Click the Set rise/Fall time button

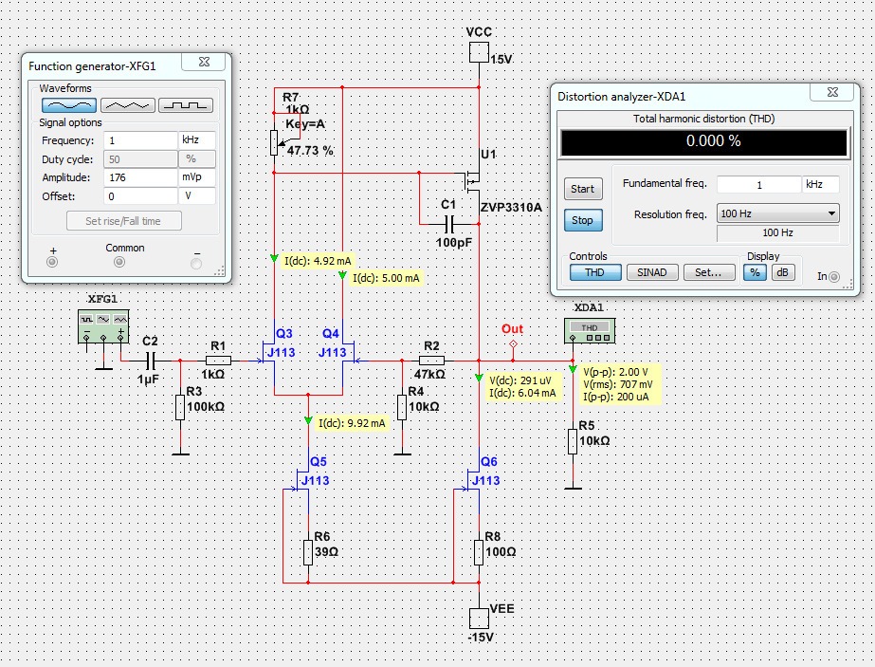123,221
